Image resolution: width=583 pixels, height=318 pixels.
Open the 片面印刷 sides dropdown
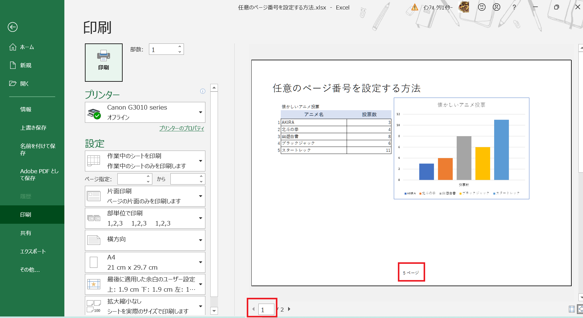pos(145,196)
